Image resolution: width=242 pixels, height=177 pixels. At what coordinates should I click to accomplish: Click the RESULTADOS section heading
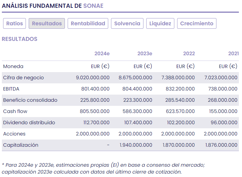[20, 39]
